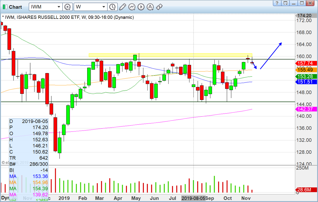Click the 2019-08-05 date marker on time axis
Viewport: 318px width, 202px height.
[193, 198]
